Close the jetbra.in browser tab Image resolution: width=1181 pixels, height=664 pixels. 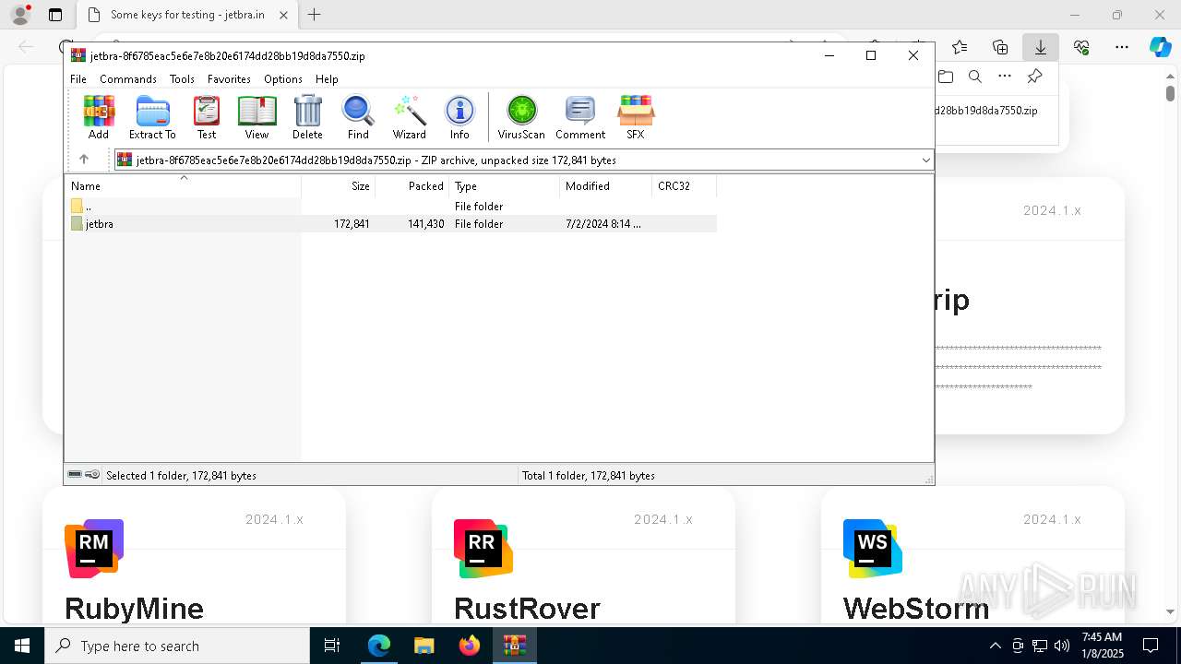point(283,15)
